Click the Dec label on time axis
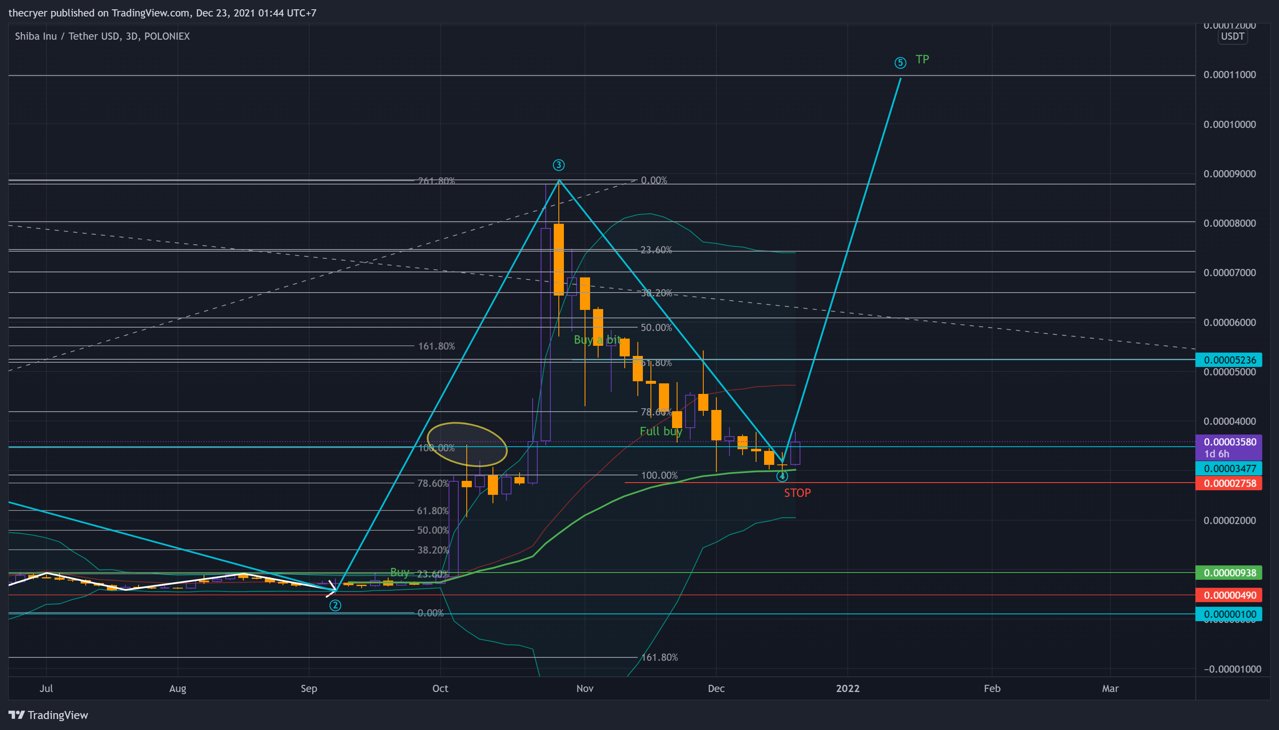1279x730 pixels. [716, 688]
